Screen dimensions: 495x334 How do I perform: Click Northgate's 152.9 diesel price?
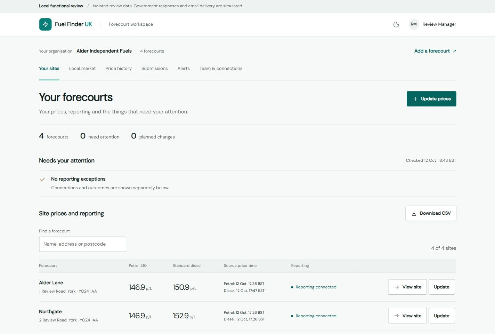pyautogui.click(x=184, y=316)
